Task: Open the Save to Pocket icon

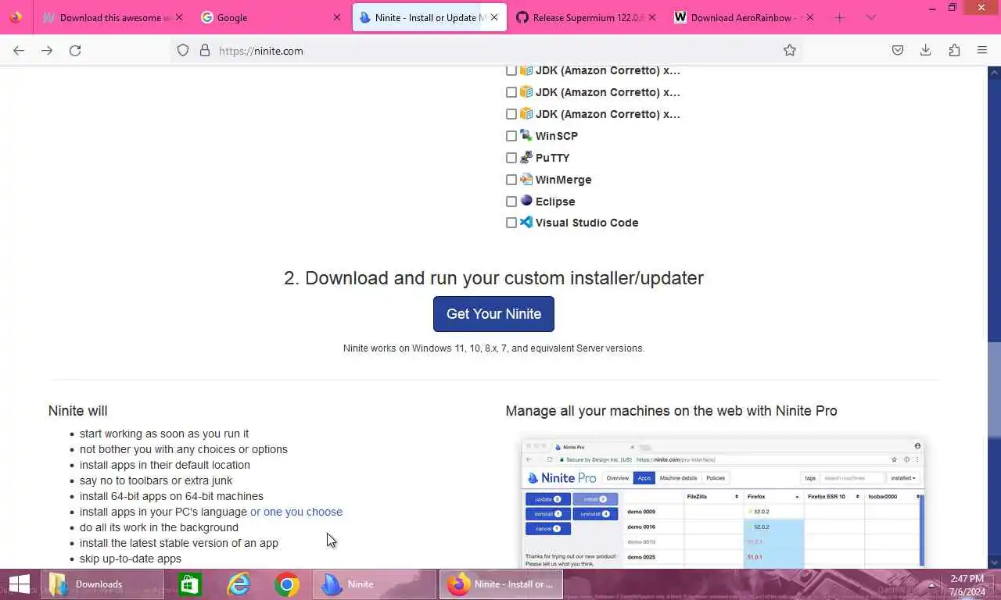Action: coord(898,50)
